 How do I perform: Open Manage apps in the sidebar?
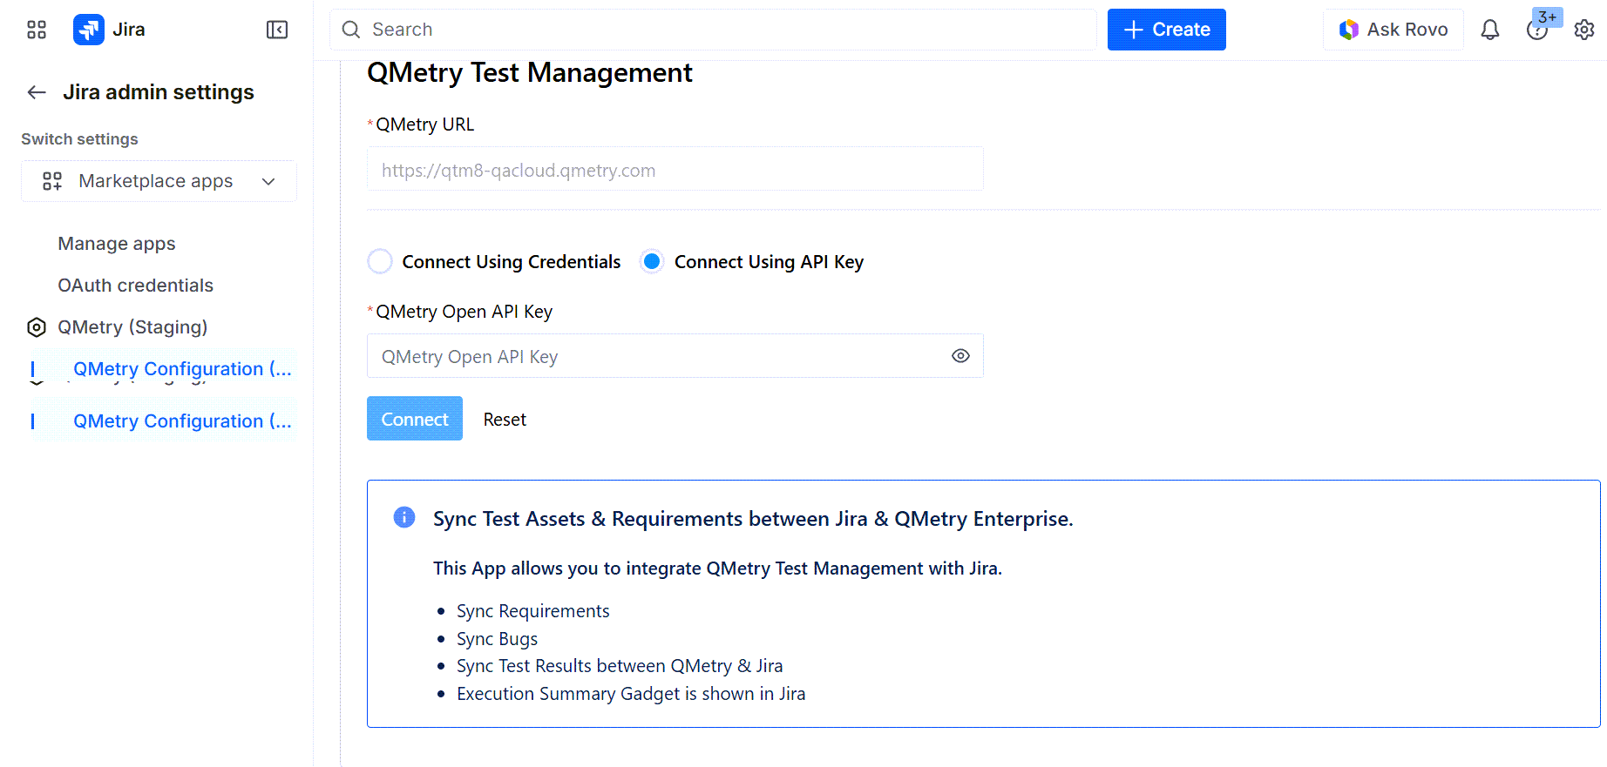(117, 244)
